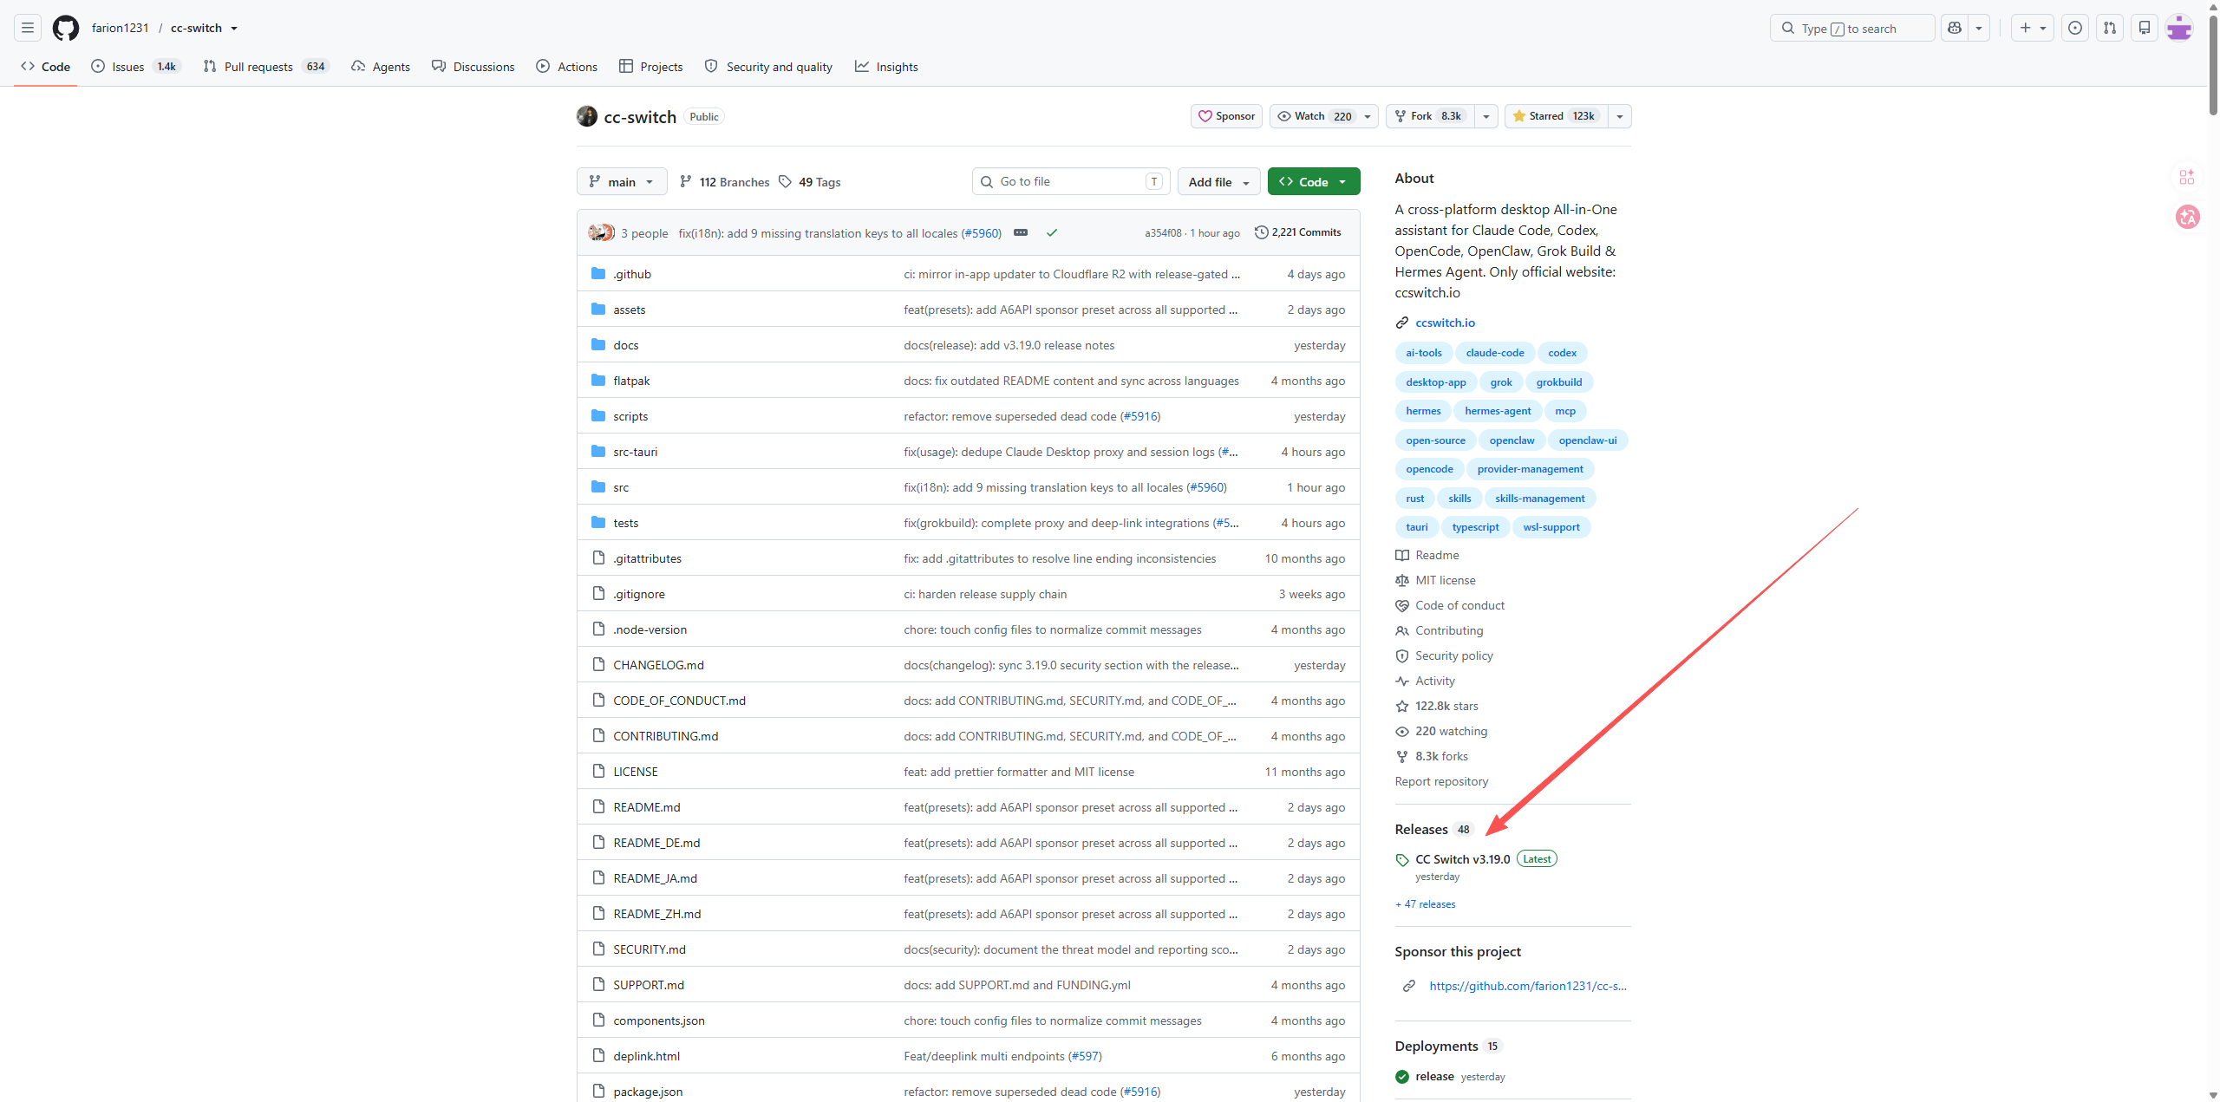Expand the Fork options dropdown arrow
Image resolution: width=2220 pixels, height=1102 pixels.
point(1486,116)
